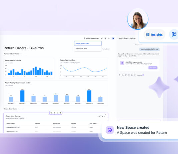This screenshot has height=154, width=178.
Task: Click the lightbulb icon under chat response
Action: 135,75
